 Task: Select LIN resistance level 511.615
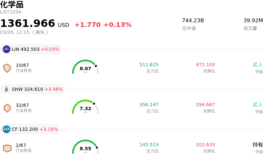point(149,65)
